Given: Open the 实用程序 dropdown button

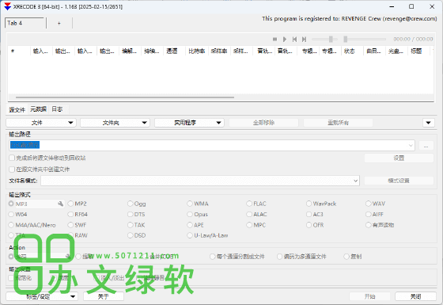Looking at the screenshot, I should [x=189, y=123].
